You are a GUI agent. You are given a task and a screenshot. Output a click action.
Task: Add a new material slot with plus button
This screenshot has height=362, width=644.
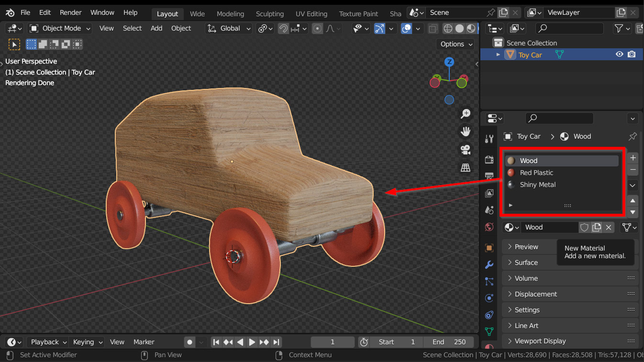click(x=633, y=158)
